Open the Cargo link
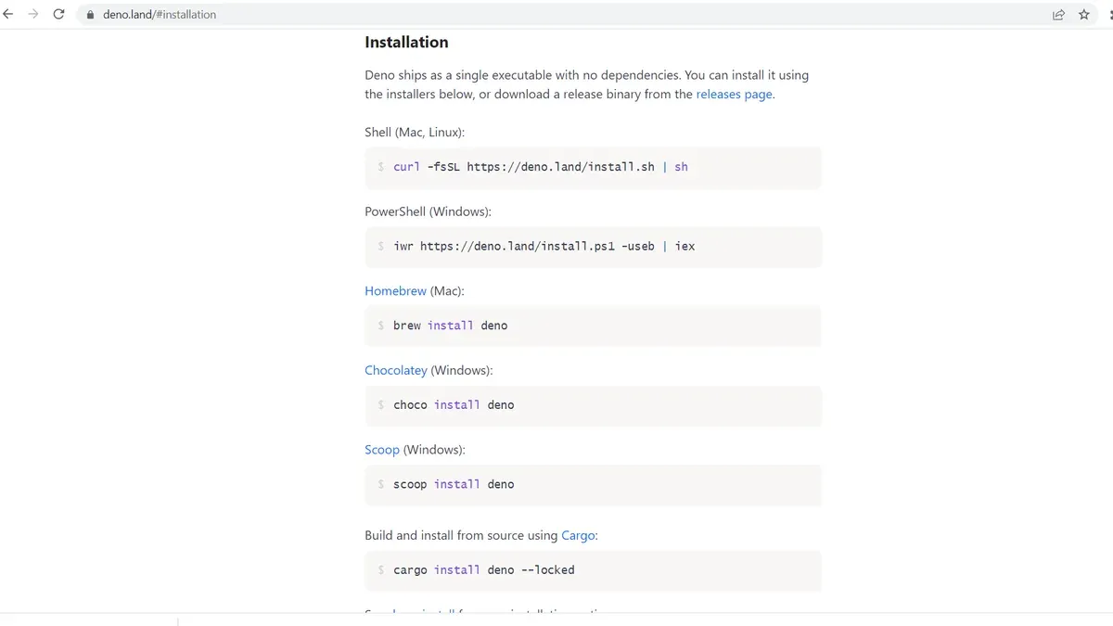 click(x=580, y=535)
